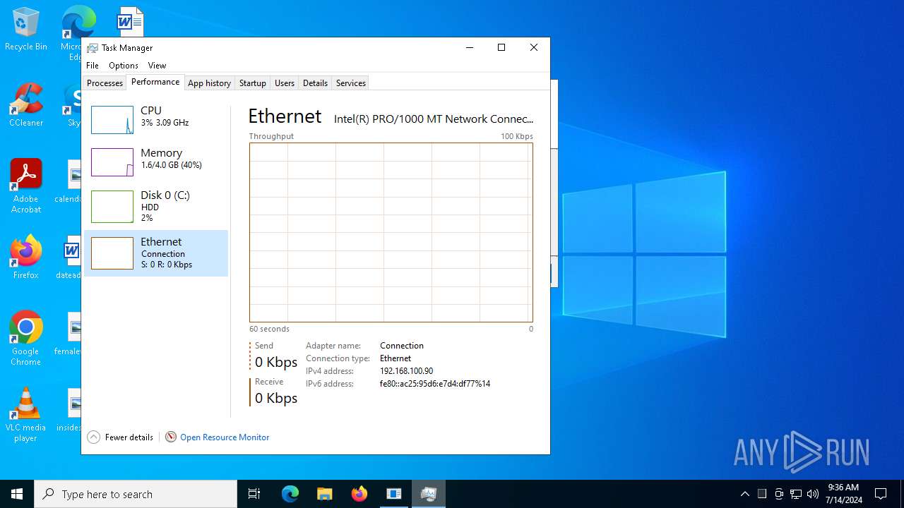Open Adobe Acrobat desktop shortcut
Image resolution: width=904 pixels, height=508 pixels.
click(25, 186)
